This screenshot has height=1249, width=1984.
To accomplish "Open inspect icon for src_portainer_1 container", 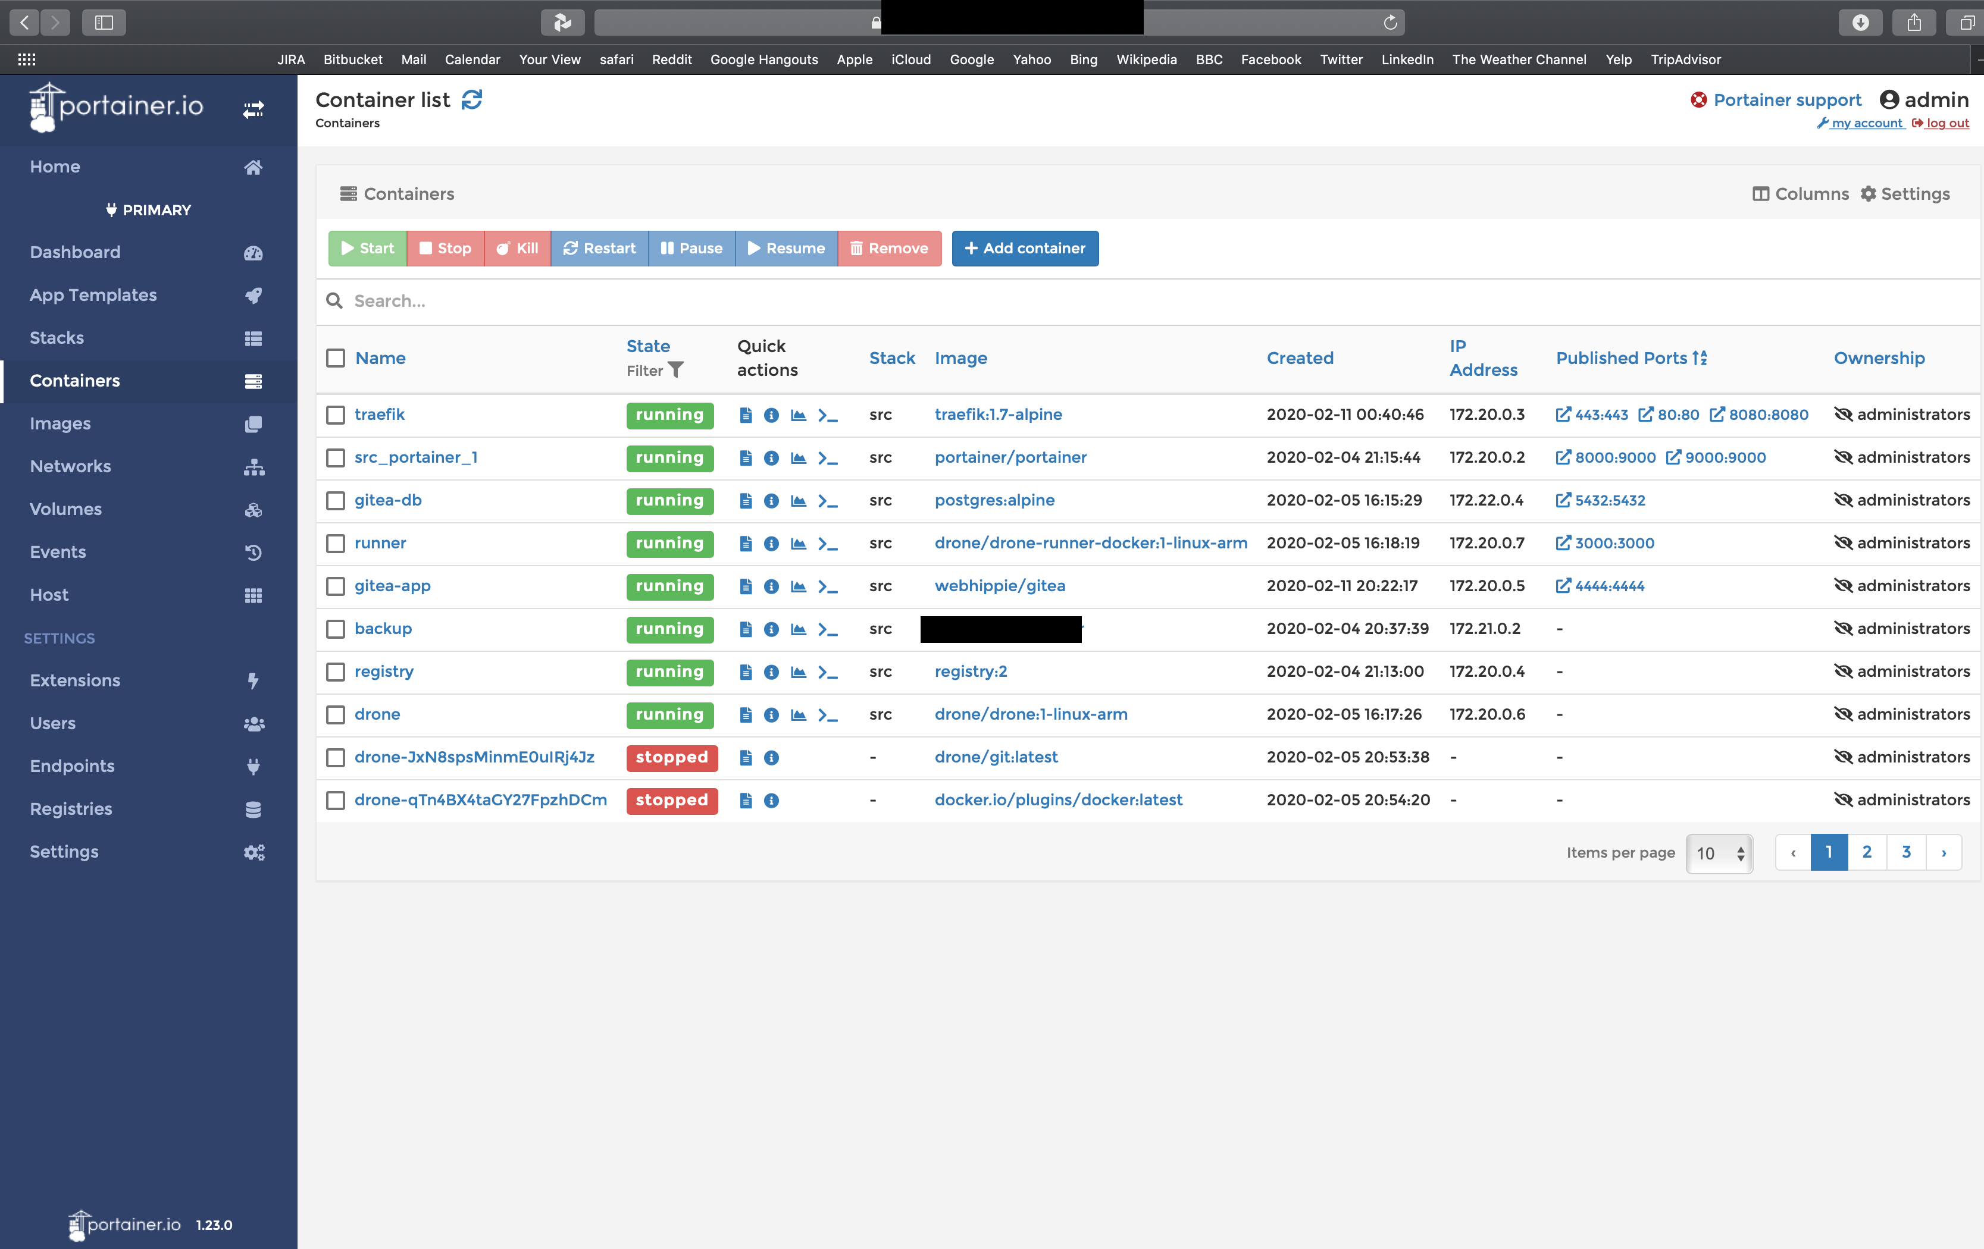I will (x=771, y=458).
